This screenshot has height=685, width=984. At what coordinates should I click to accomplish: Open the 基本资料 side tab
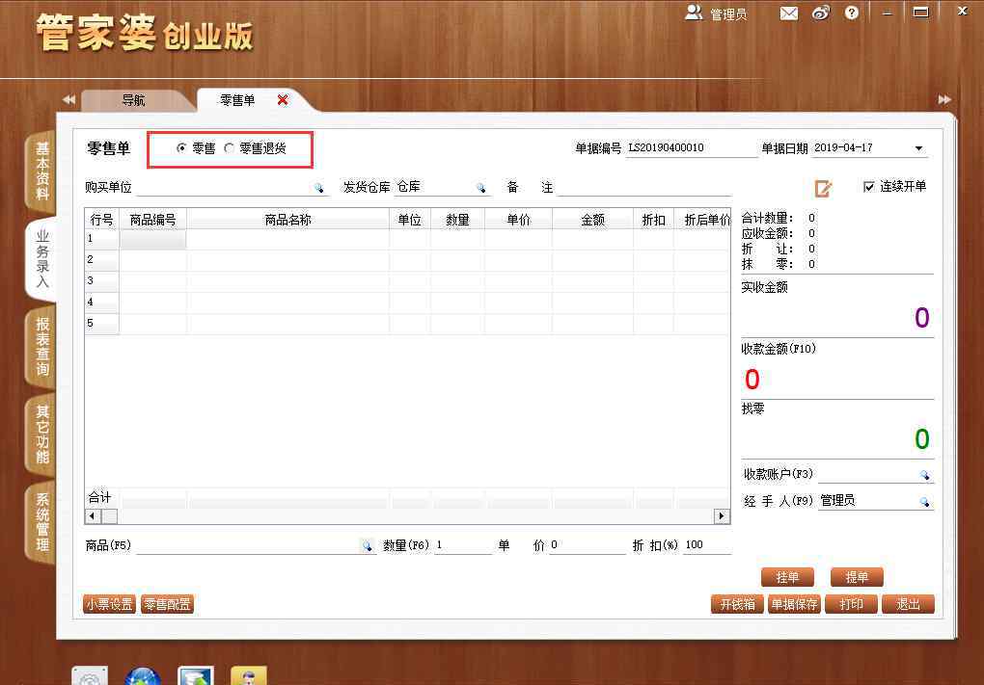coord(41,171)
